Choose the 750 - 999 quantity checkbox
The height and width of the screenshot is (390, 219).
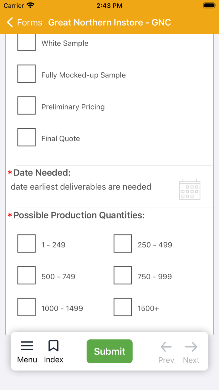coord(123,275)
